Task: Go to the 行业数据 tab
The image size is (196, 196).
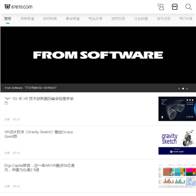Action: pyautogui.click(x=141, y=19)
